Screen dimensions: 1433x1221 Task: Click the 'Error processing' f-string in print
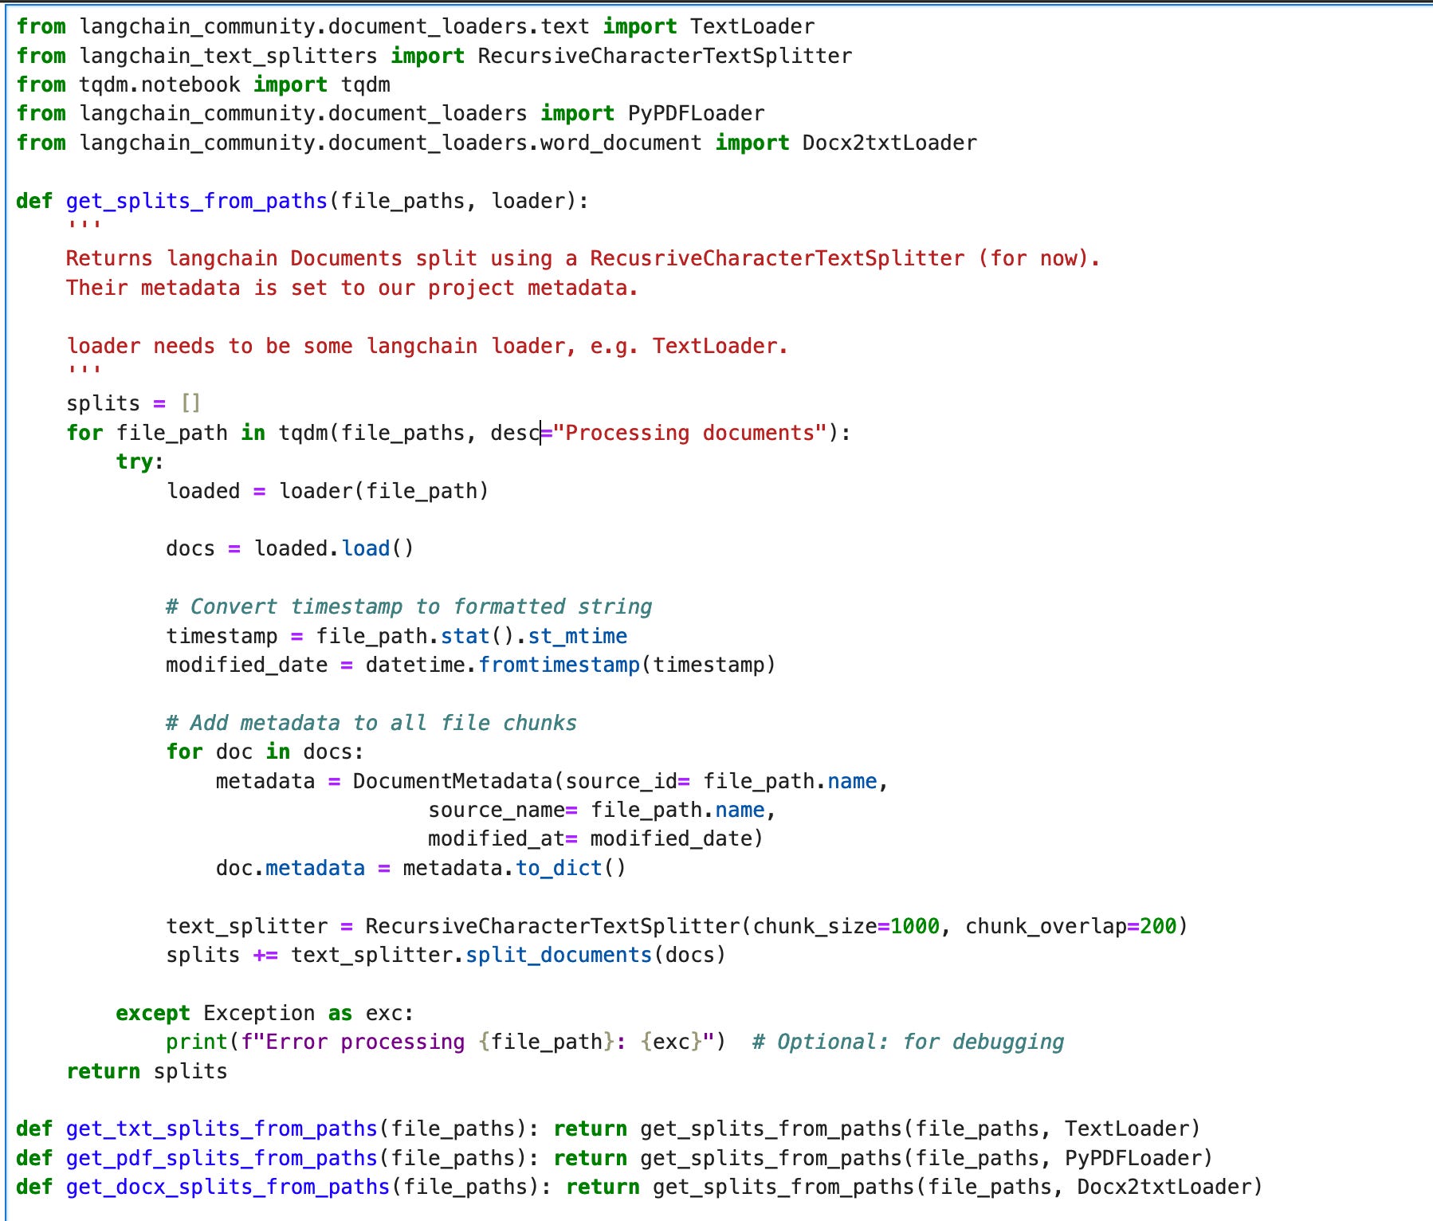pos(477,1042)
